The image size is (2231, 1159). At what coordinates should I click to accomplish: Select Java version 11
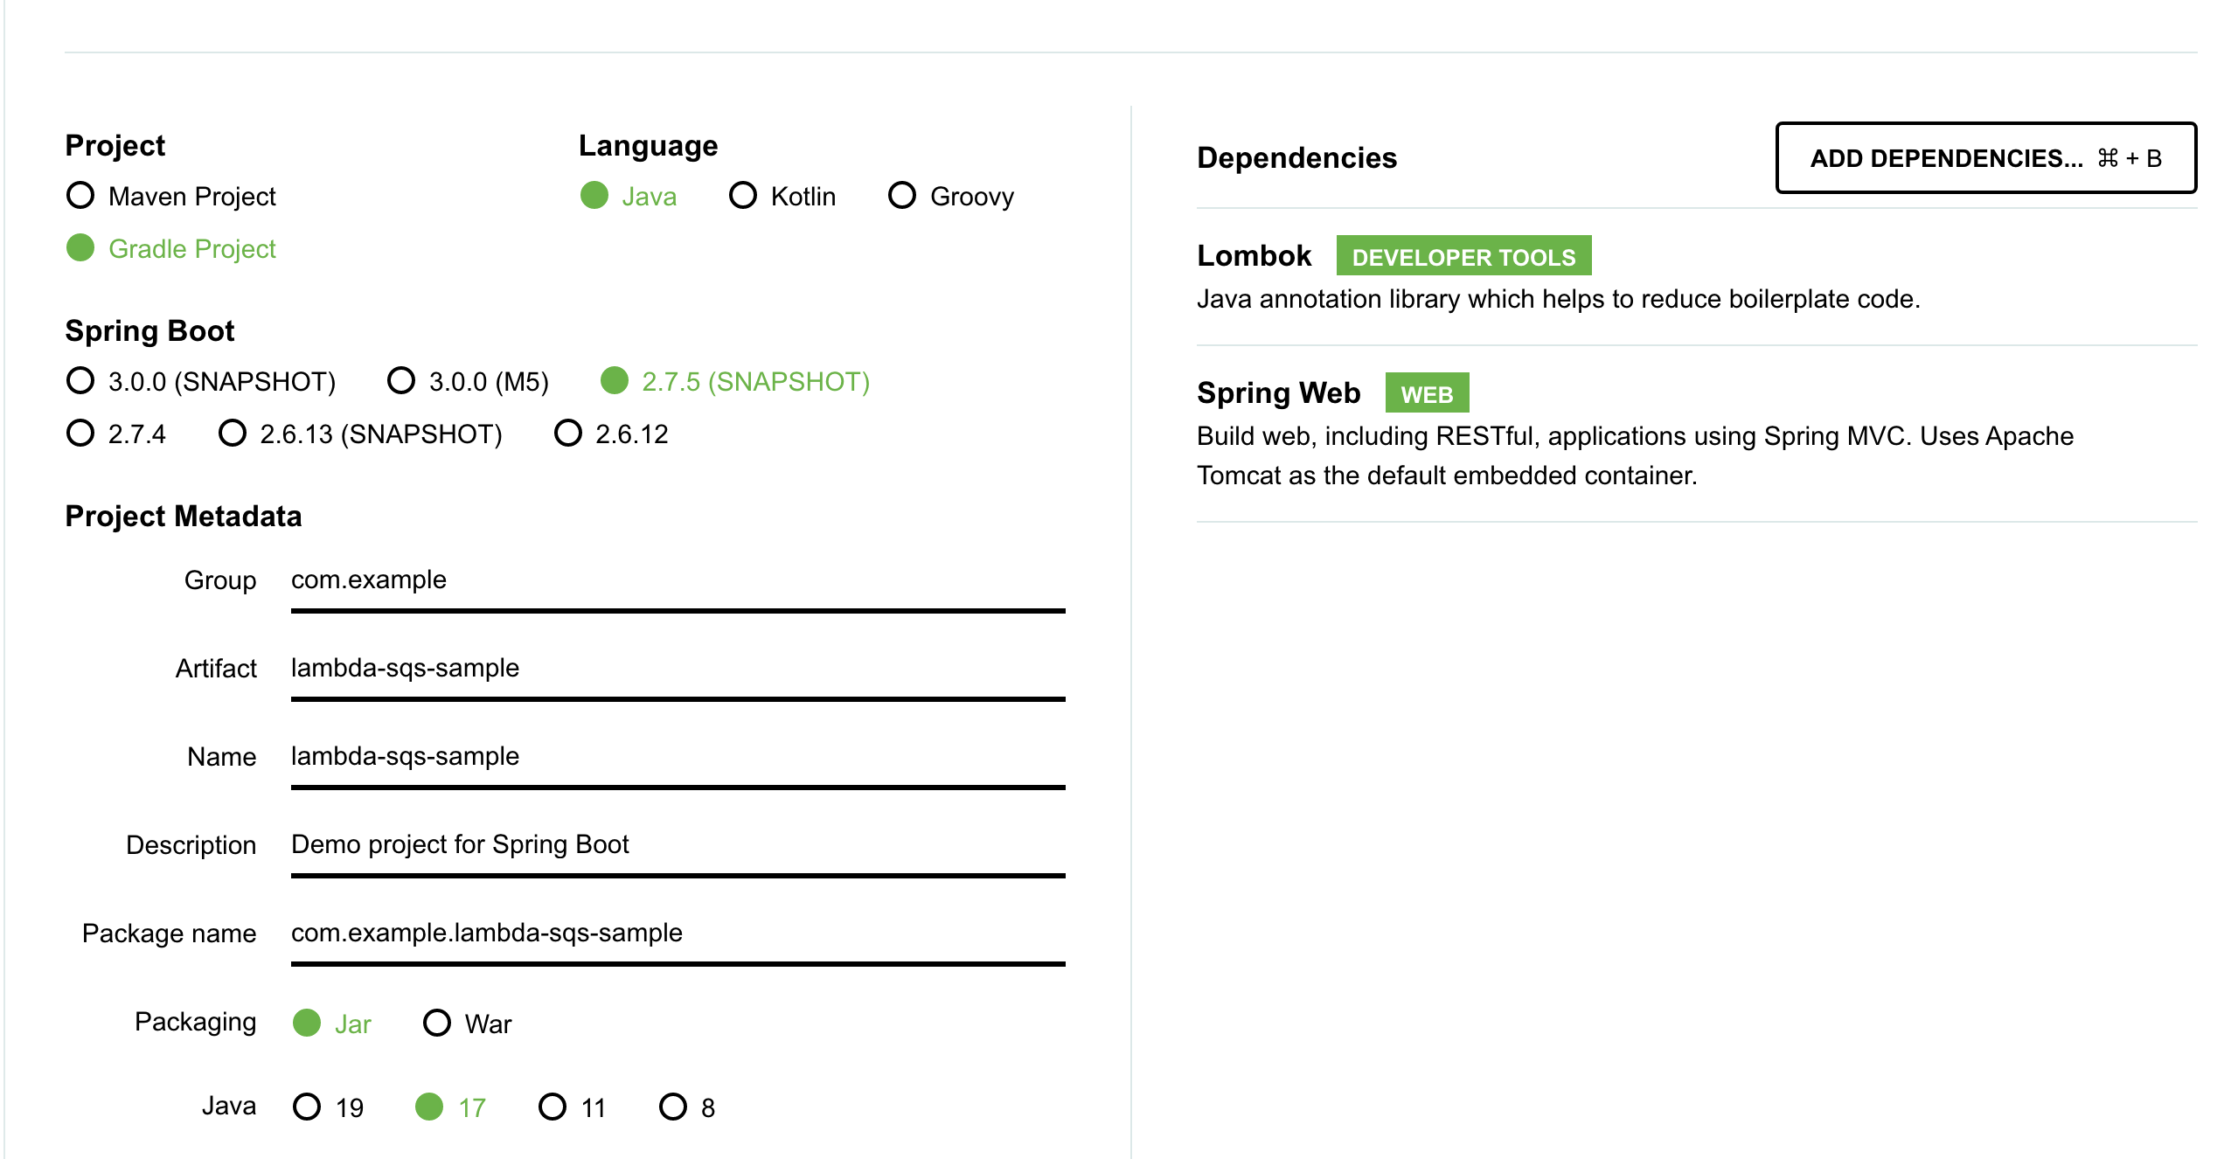[x=553, y=1107]
